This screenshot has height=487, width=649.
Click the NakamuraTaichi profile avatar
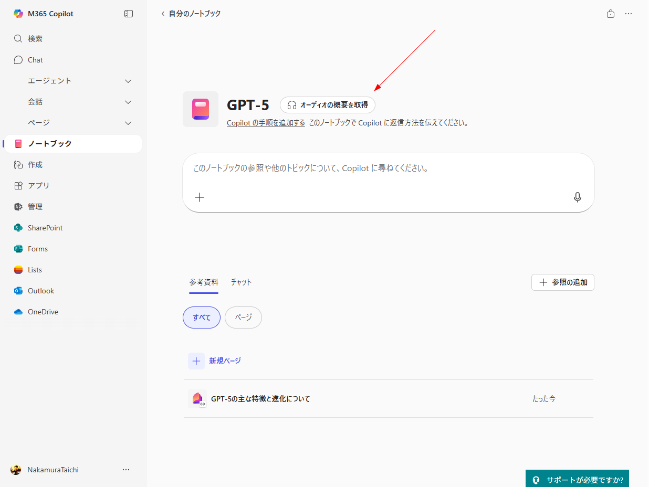[16, 470]
